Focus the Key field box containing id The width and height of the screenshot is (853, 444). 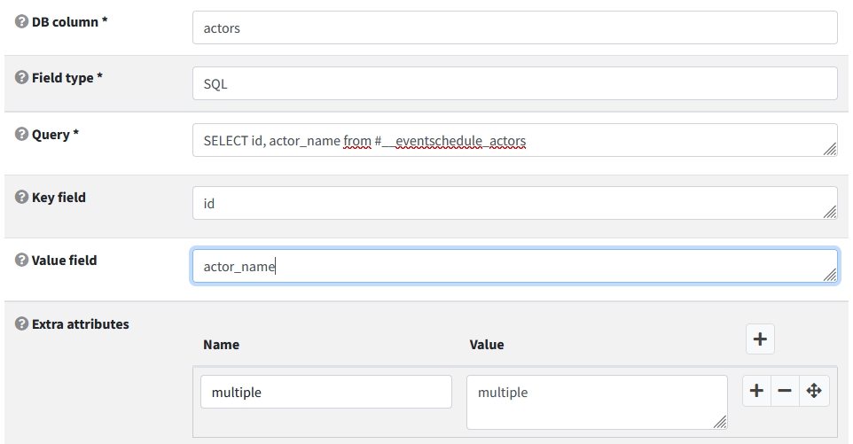(514, 204)
